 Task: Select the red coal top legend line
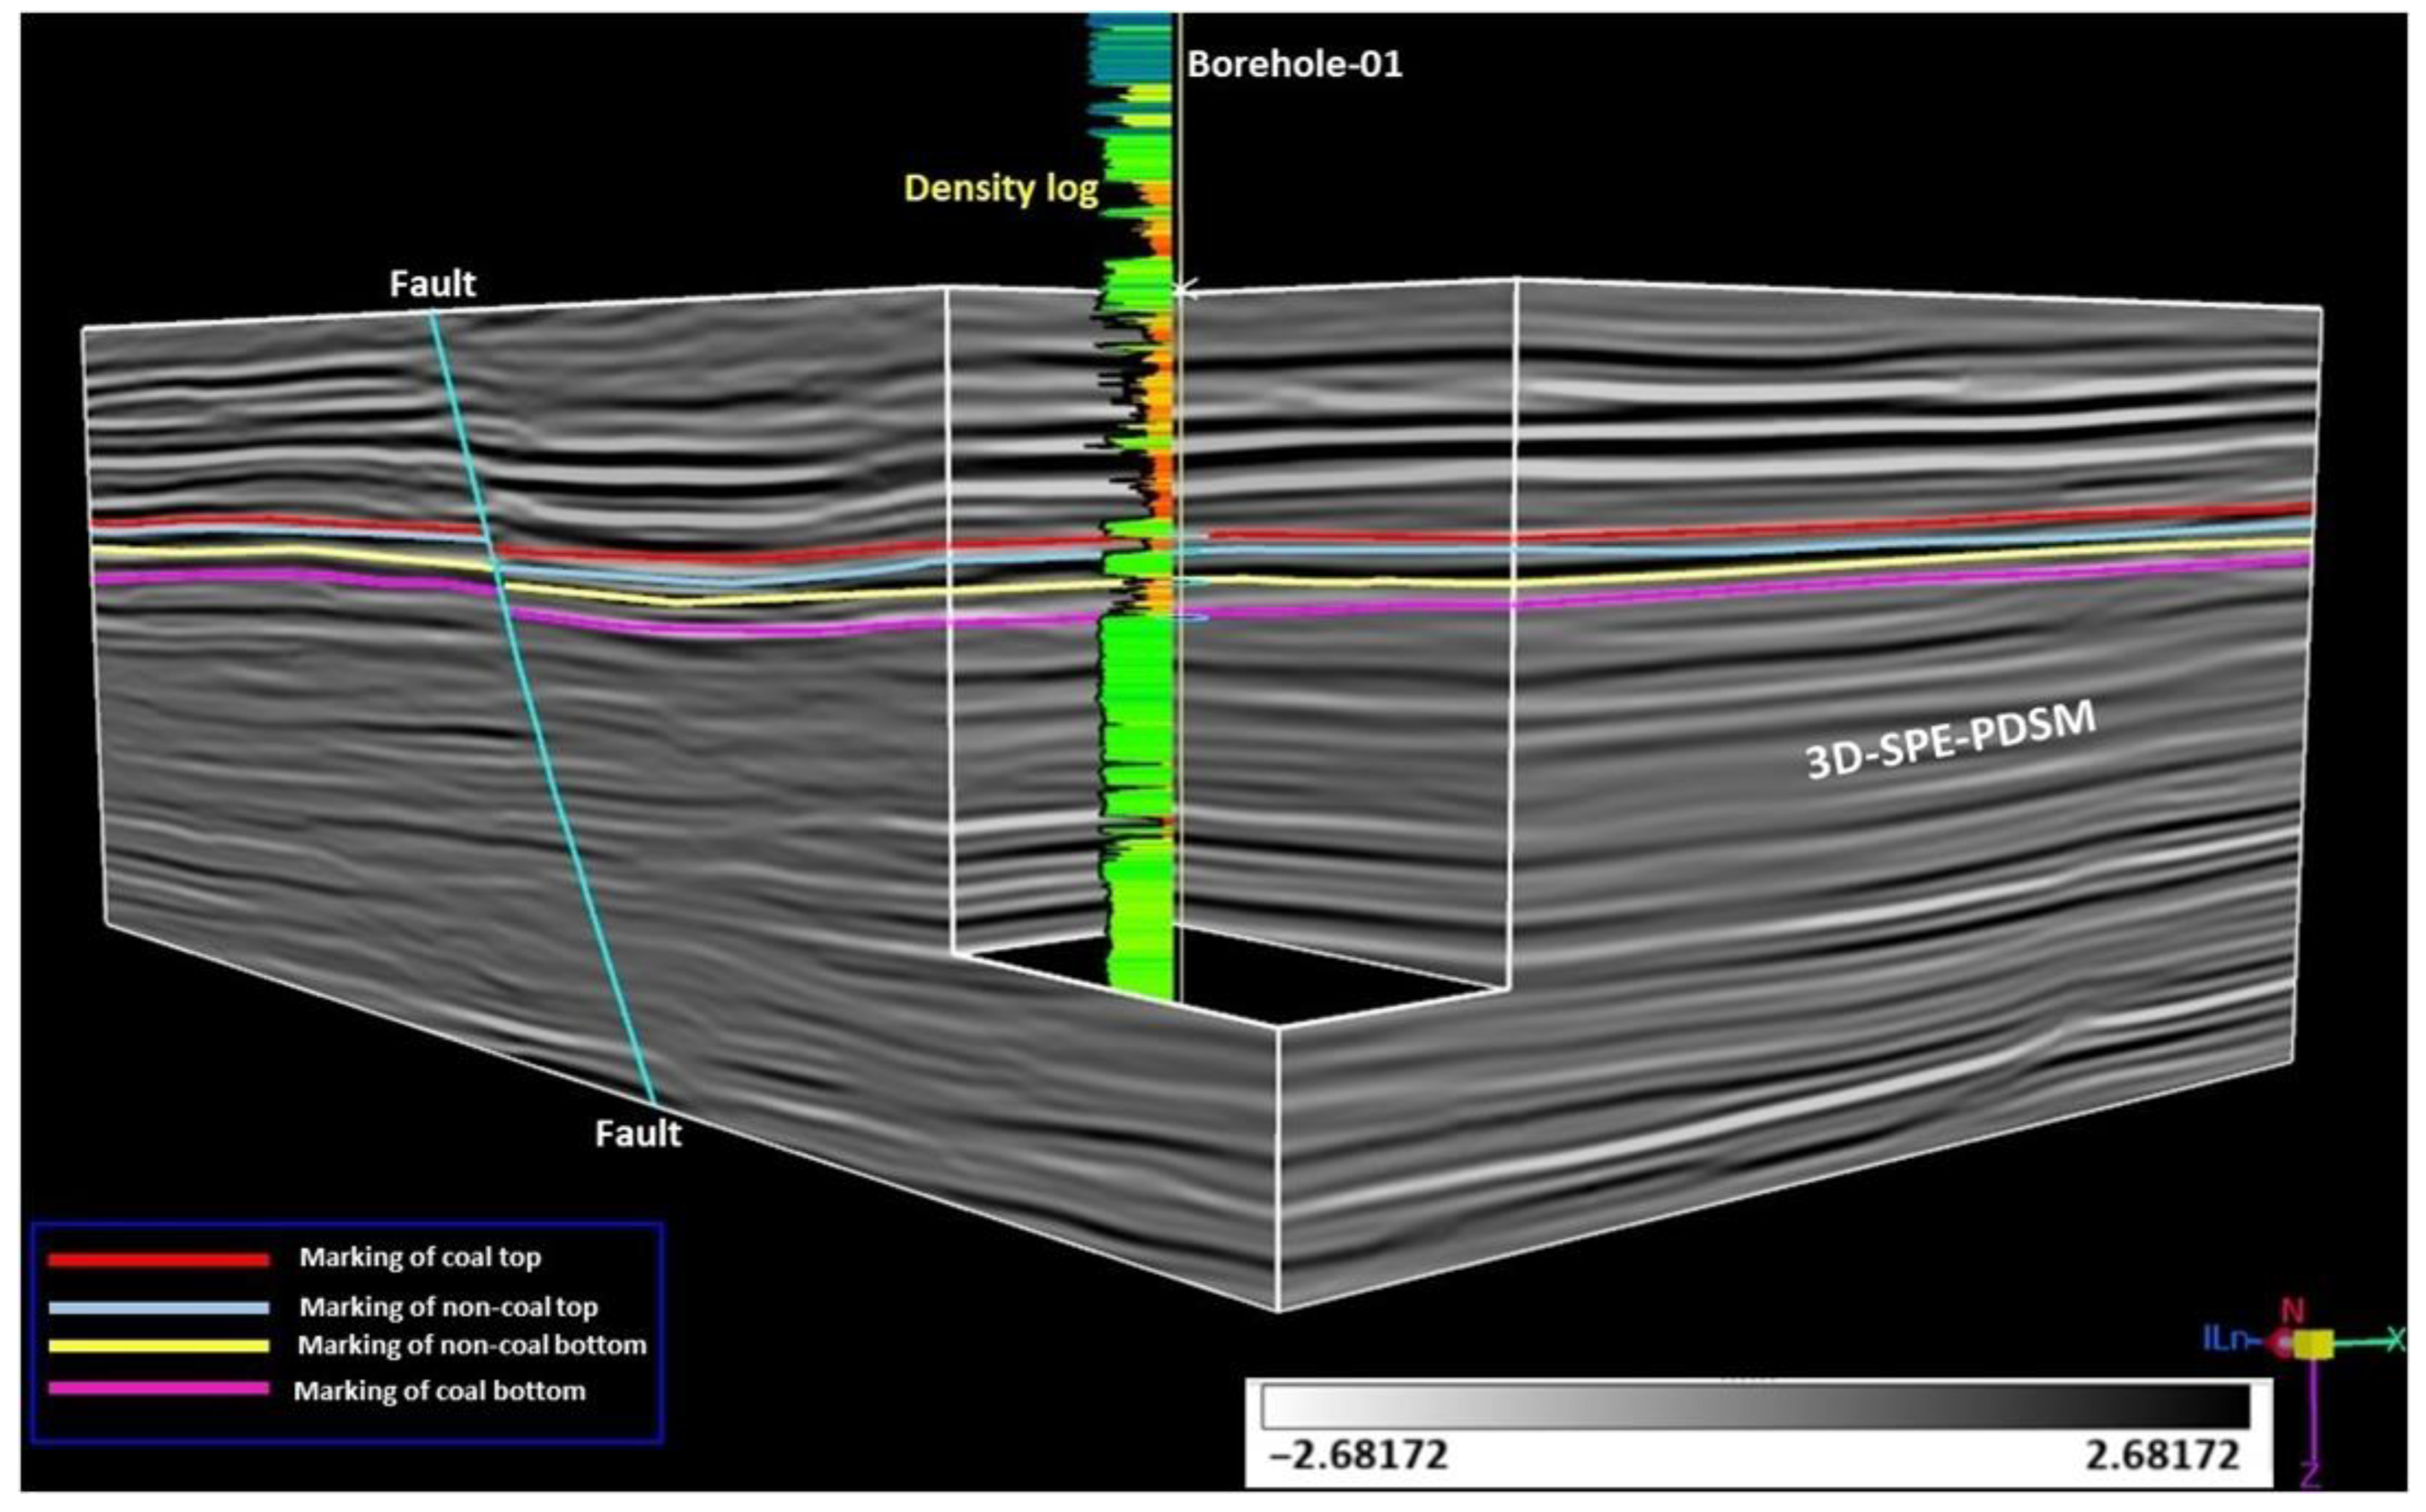[158, 1259]
